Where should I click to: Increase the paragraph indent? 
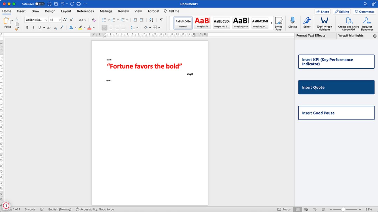142,20
